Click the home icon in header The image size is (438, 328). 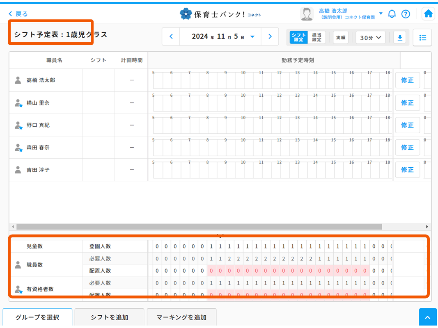click(x=428, y=14)
